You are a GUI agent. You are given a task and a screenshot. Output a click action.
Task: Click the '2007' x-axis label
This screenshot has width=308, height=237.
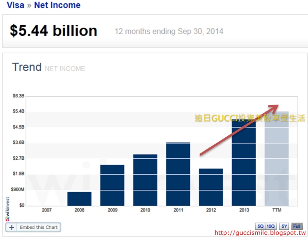47,210
